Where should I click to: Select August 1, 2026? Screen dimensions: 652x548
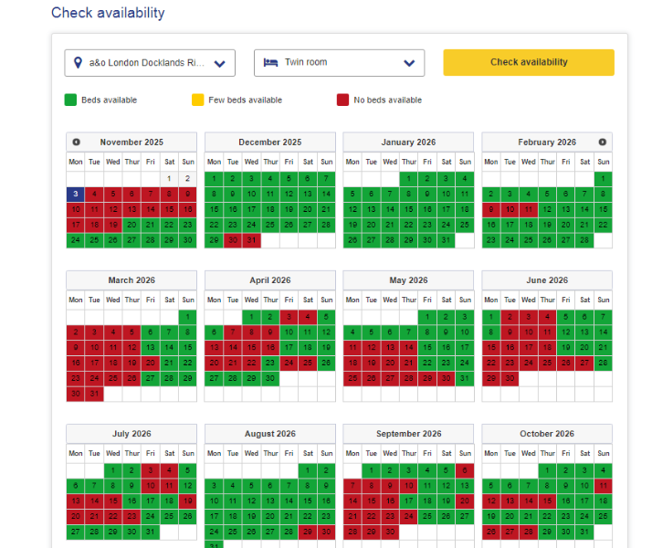pos(308,470)
